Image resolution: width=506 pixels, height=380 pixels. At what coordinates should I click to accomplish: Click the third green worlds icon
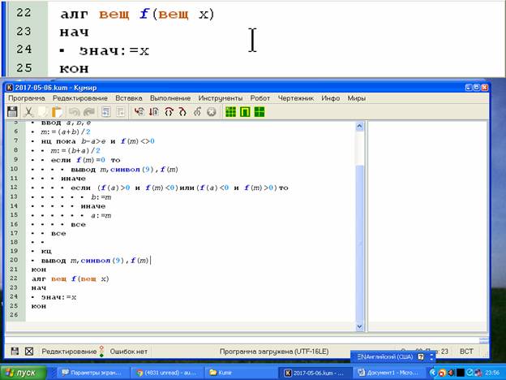(x=259, y=112)
